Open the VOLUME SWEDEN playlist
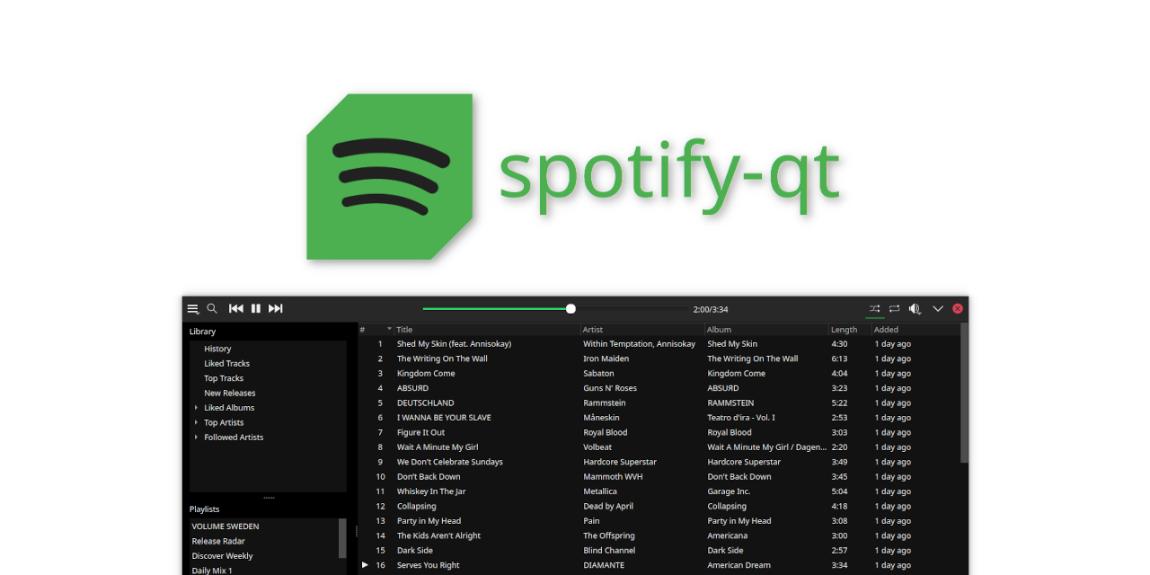 tap(226, 526)
